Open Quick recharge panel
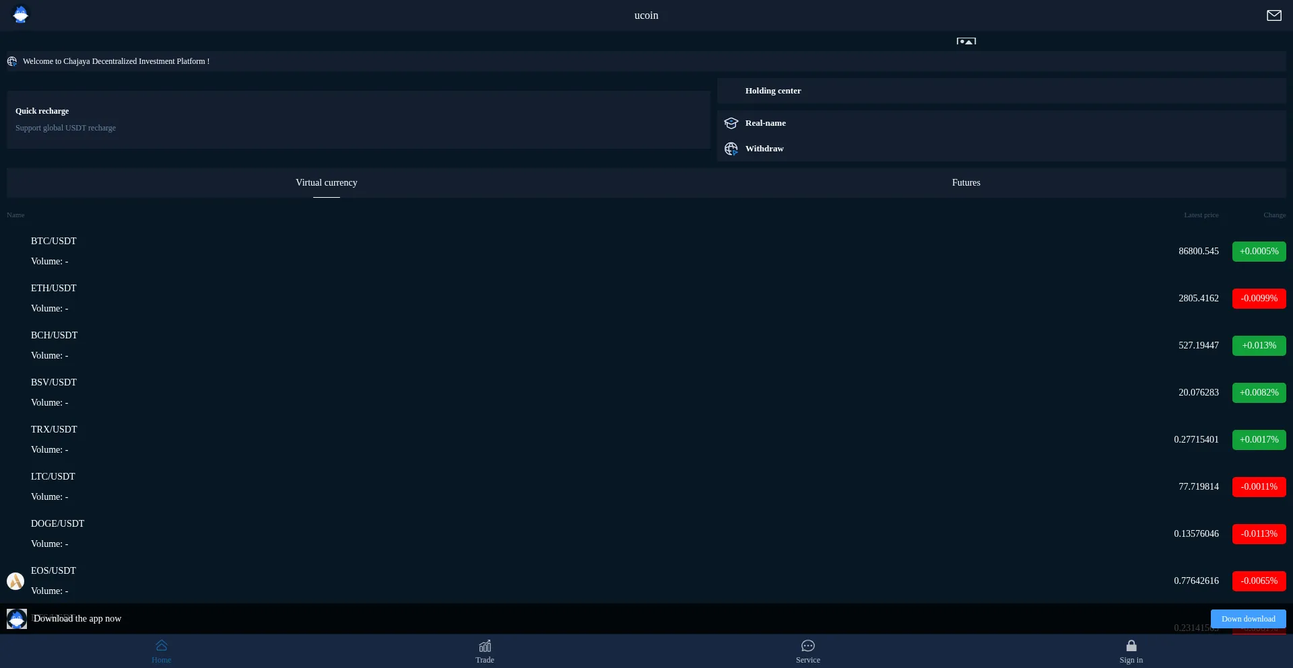 (358, 120)
